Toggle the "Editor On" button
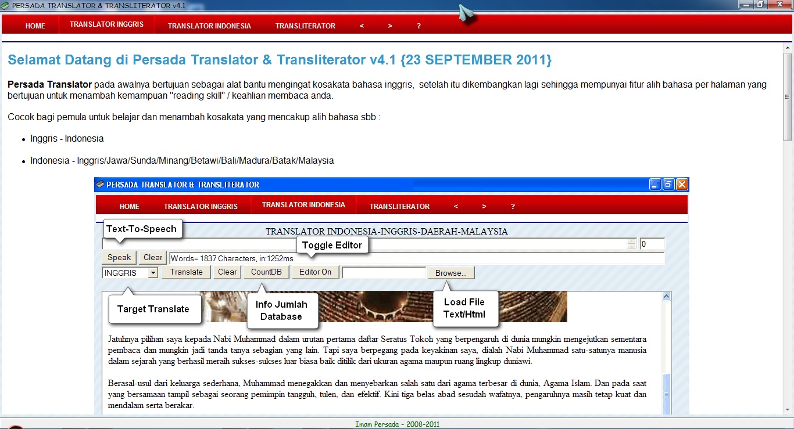This screenshot has width=794, height=429. tap(315, 272)
